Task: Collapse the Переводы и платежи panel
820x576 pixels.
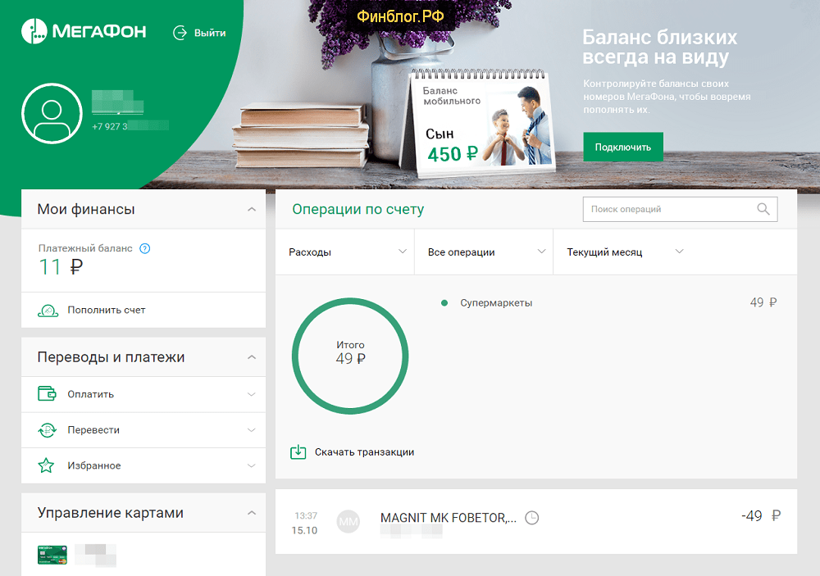Action: (x=252, y=357)
